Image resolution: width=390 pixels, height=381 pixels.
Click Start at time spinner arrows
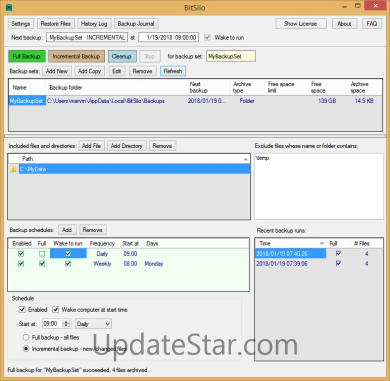[x=66, y=323]
